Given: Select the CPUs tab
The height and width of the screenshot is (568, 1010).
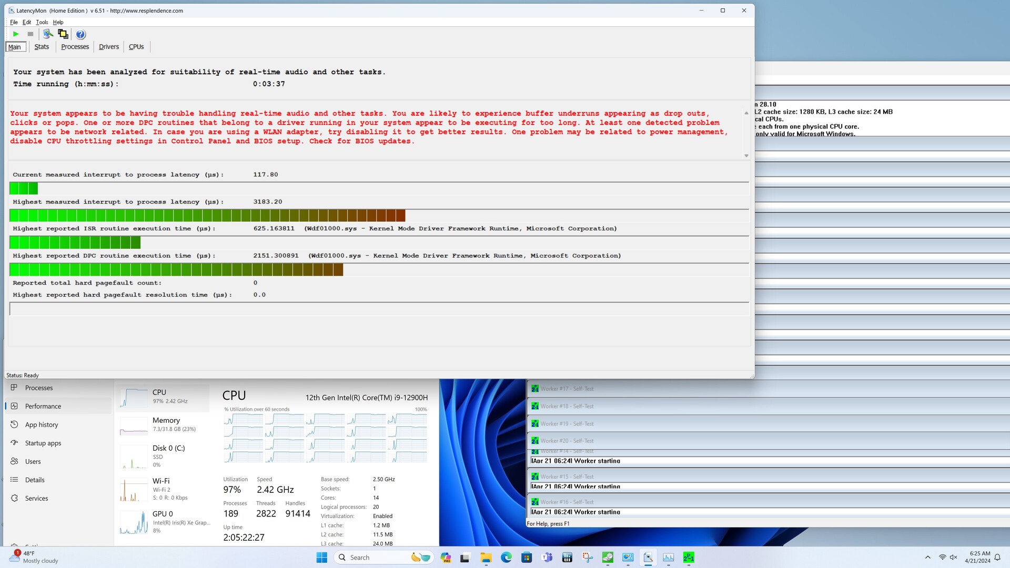Looking at the screenshot, I should 136,47.
